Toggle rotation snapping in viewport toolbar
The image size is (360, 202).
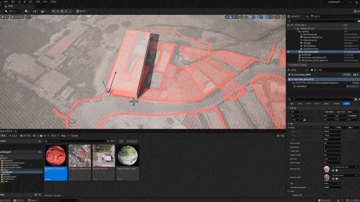pyautogui.click(x=259, y=17)
